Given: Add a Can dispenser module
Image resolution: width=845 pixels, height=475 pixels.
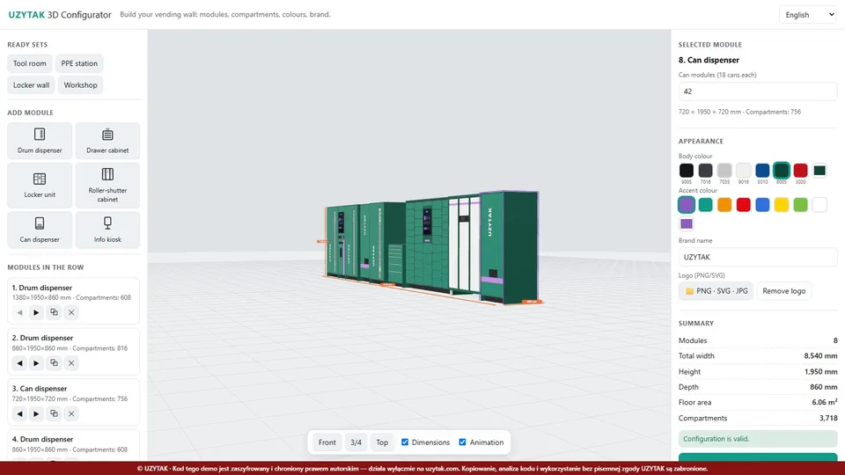Looking at the screenshot, I should coord(40,230).
